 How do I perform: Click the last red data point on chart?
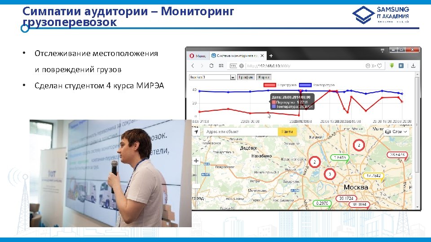point(402,102)
